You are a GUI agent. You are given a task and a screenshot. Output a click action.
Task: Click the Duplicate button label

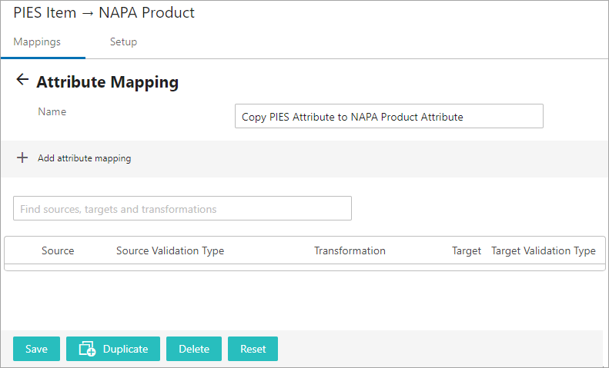(125, 349)
